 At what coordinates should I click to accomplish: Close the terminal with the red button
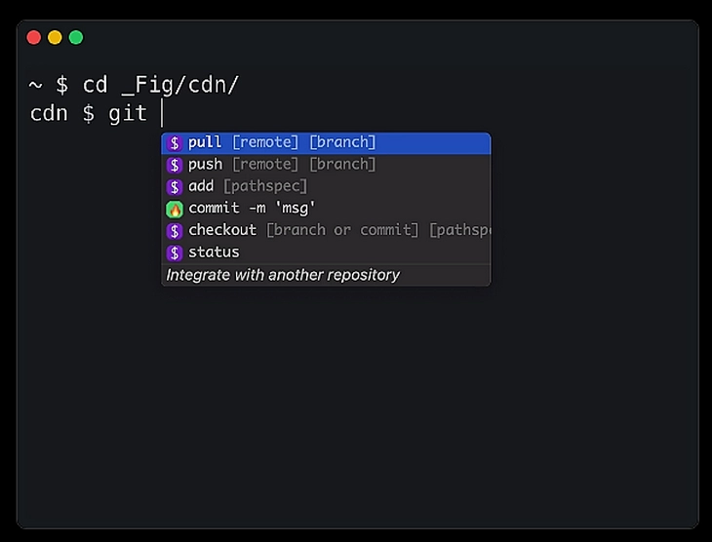tap(34, 37)
